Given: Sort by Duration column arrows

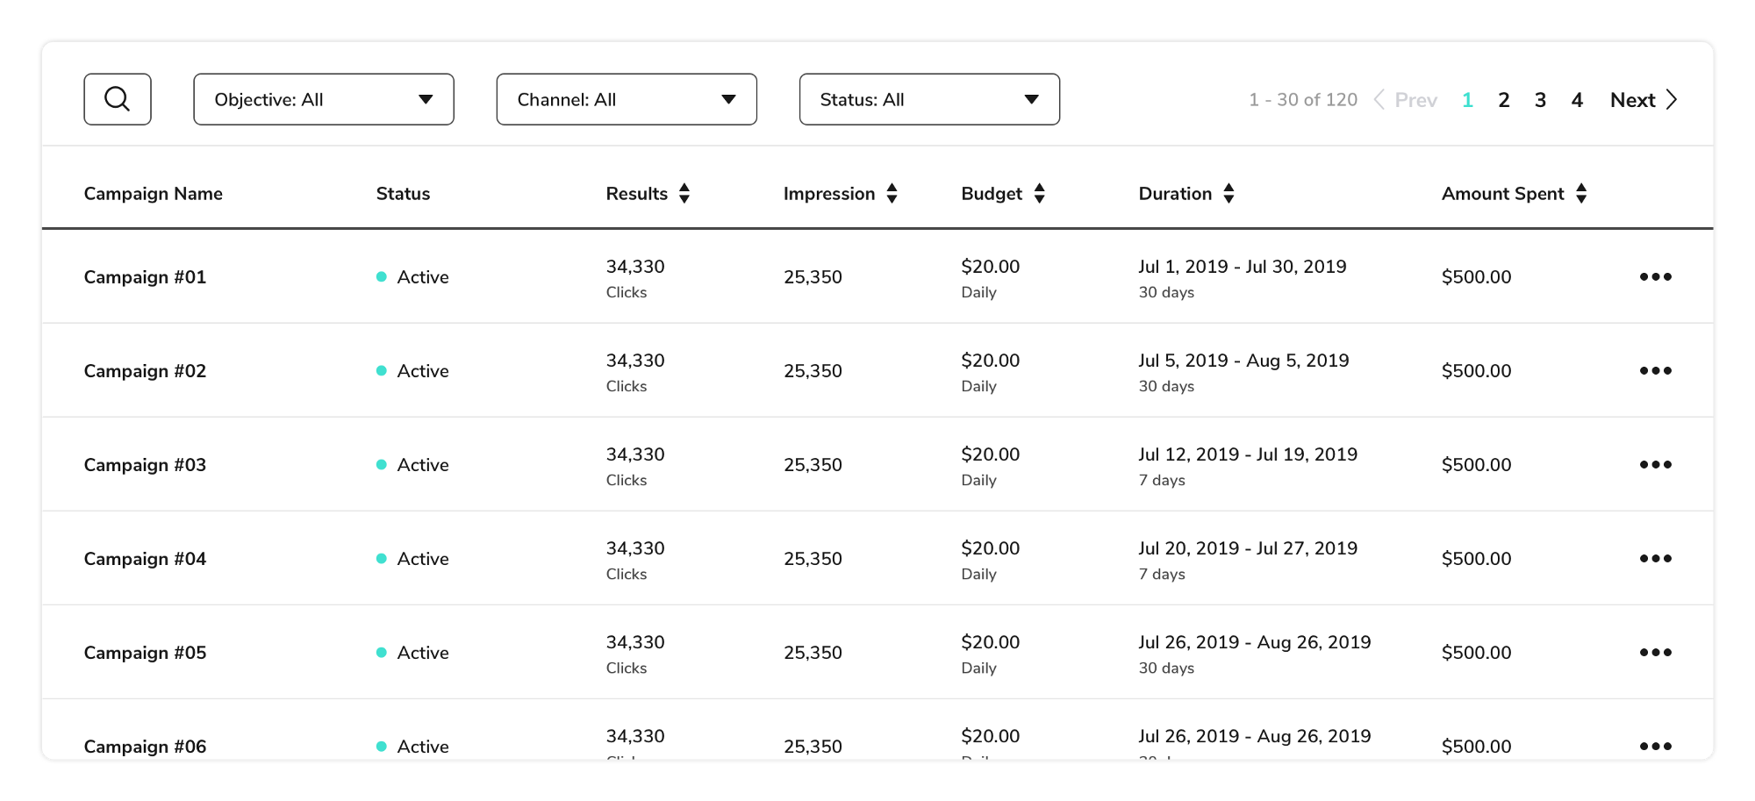Looking at the screenshot, I should 1228,194.
